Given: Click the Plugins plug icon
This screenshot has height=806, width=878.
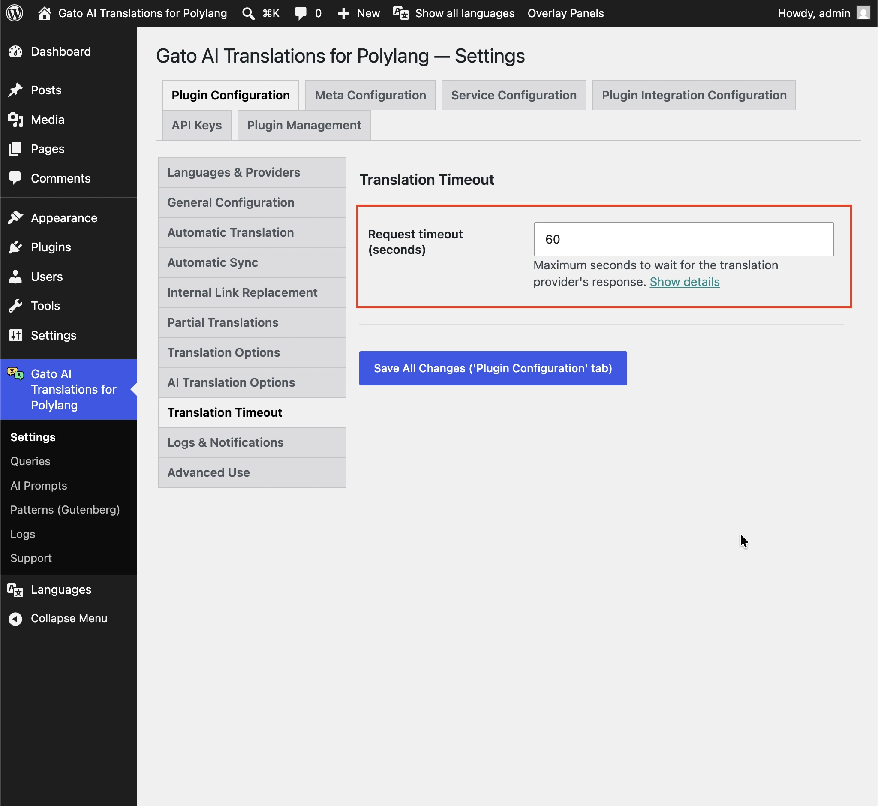Looking at the screenshot, I should click(16, 247).
